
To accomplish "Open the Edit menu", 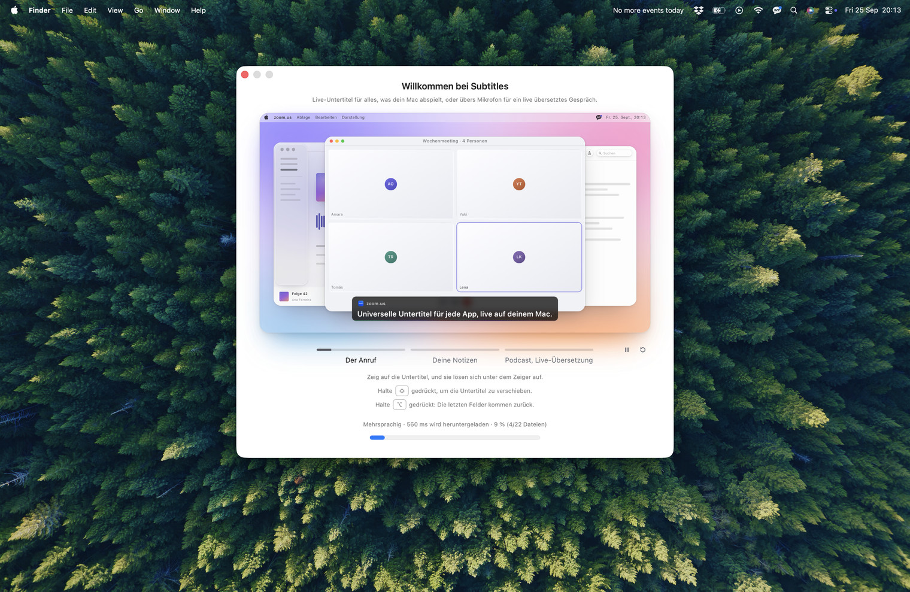I will [90, 10].
